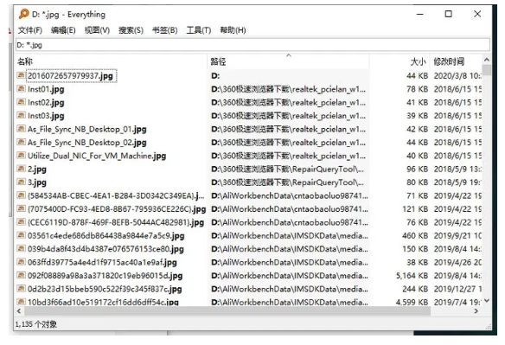Click the Everything magnifier icon in title bar
The width and height of the screenshot is (505, 345).
click(23, 14)
